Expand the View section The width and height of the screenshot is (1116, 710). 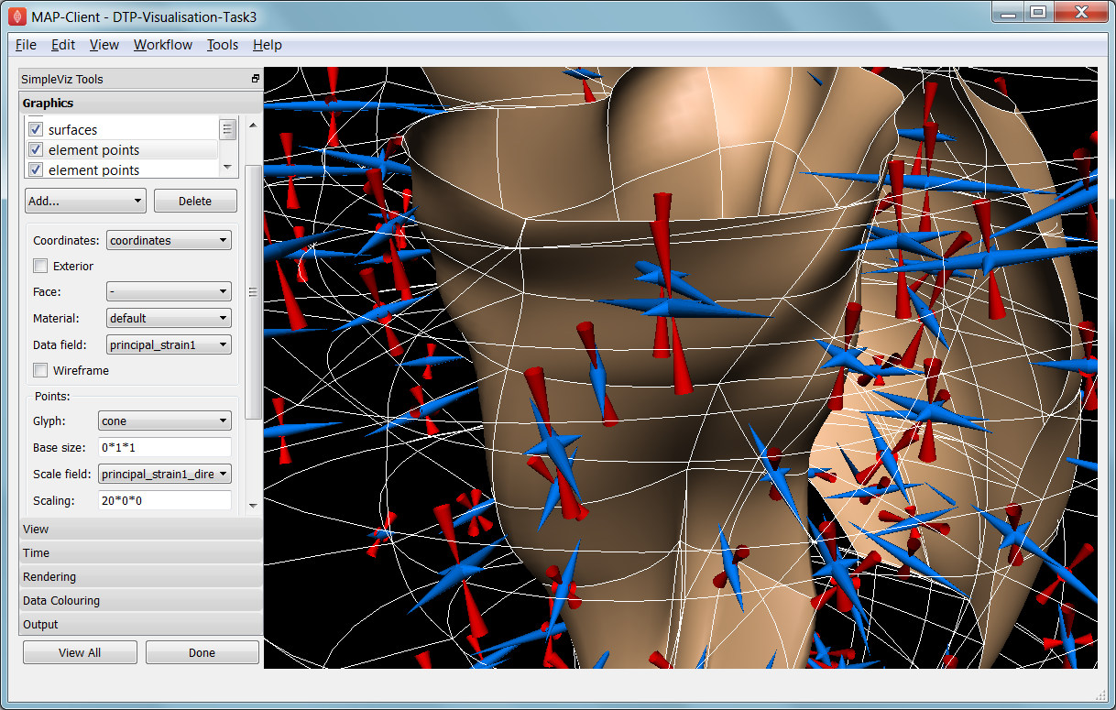pos(141,530)
